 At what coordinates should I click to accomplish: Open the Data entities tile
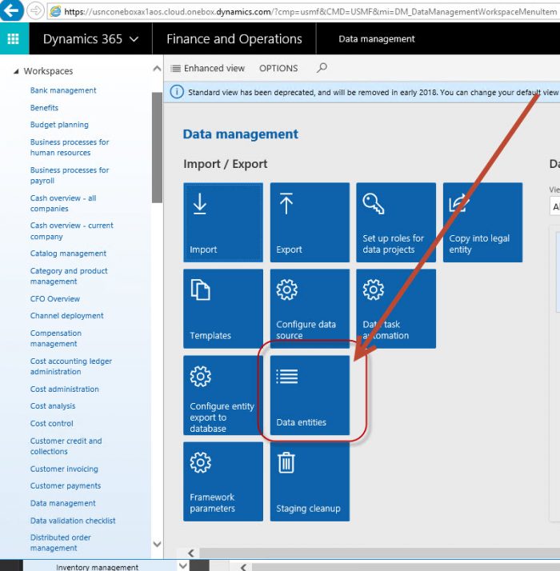pyautogui.click(x=310, y=395)
